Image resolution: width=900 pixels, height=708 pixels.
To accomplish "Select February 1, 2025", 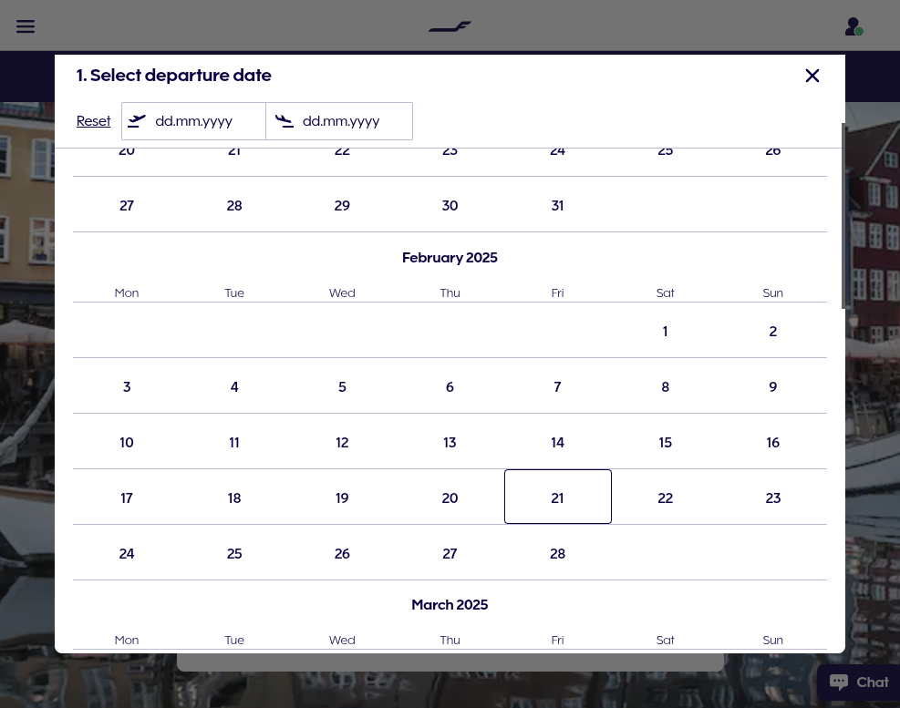I will click(666, 331).
